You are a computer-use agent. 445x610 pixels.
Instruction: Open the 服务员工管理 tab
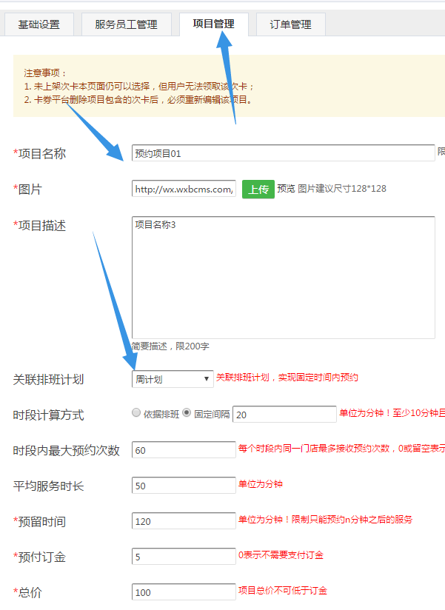pyautogui.click(x=126, y=24)
